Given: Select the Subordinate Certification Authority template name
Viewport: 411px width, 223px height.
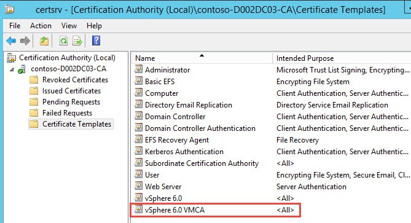Looking at the screenshot, I should (x=202, y=163).
